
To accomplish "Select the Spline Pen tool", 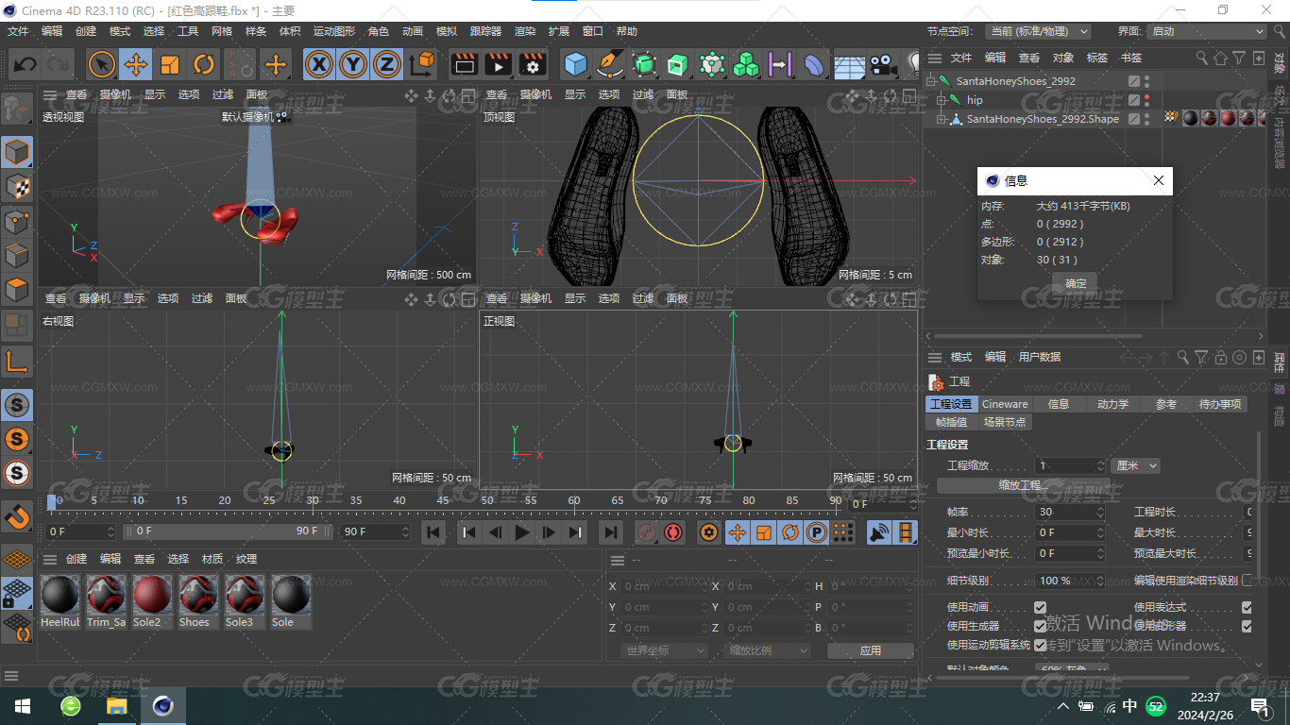I will pos(610,64).
